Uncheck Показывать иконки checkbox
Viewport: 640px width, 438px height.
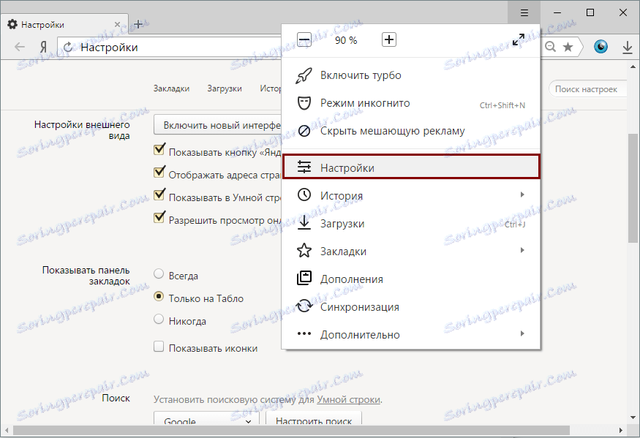click(x=158, y=347)
